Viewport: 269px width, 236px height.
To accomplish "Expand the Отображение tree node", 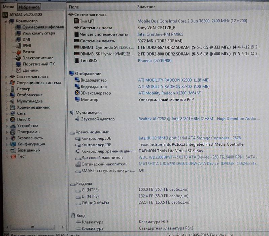I will click(x=6, y=95).
